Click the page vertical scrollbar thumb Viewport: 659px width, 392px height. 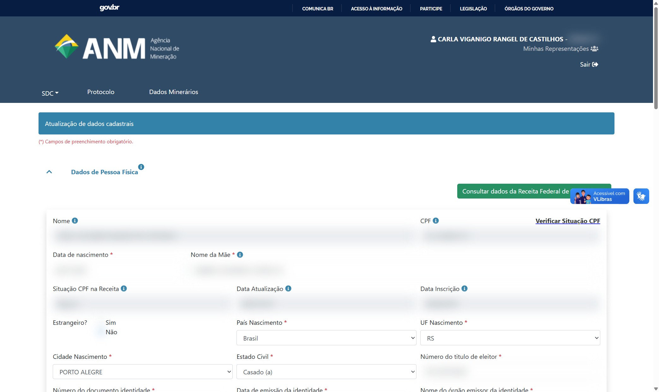656,58
